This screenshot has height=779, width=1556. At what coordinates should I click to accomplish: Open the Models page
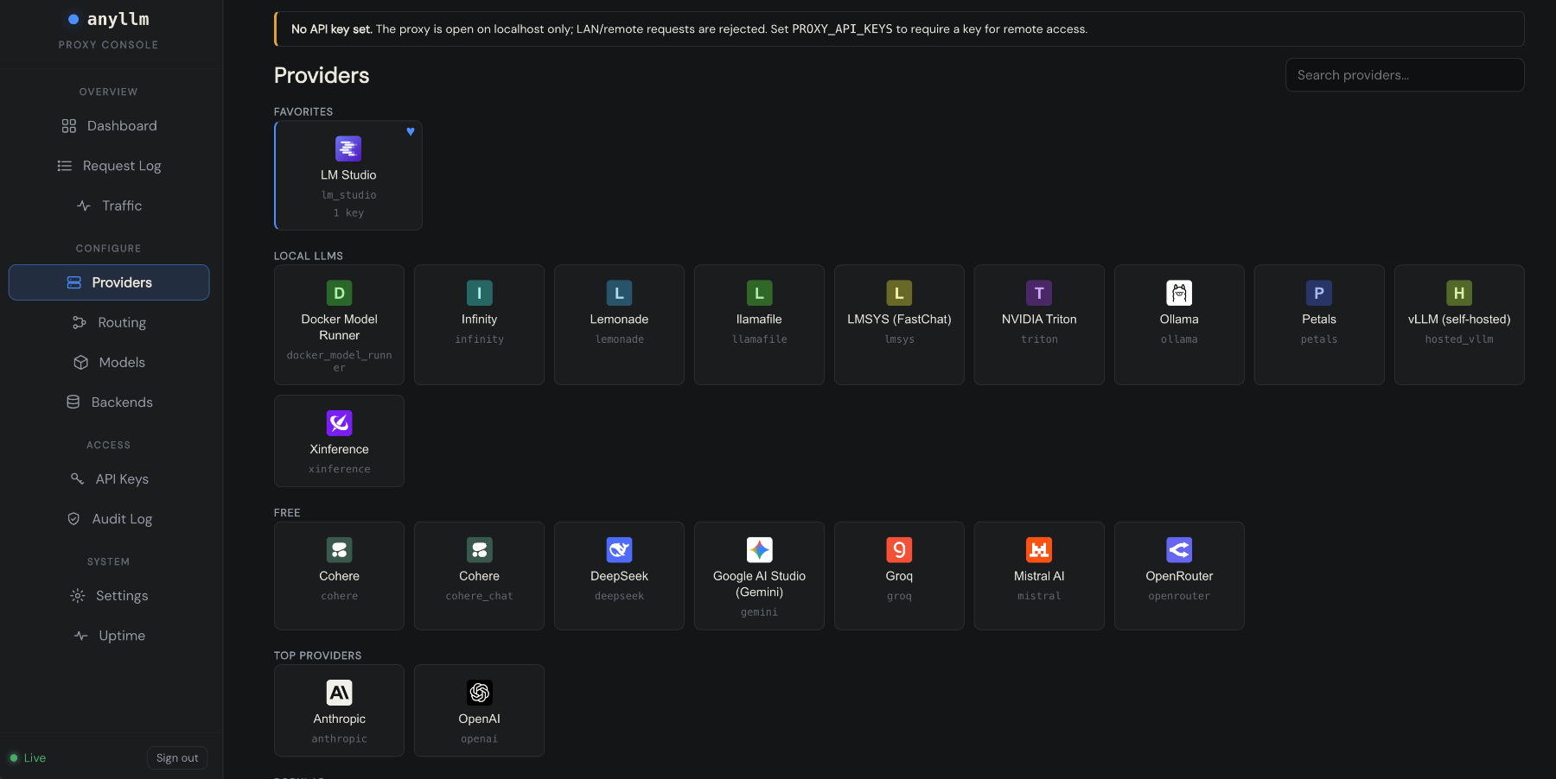point(109,362)
